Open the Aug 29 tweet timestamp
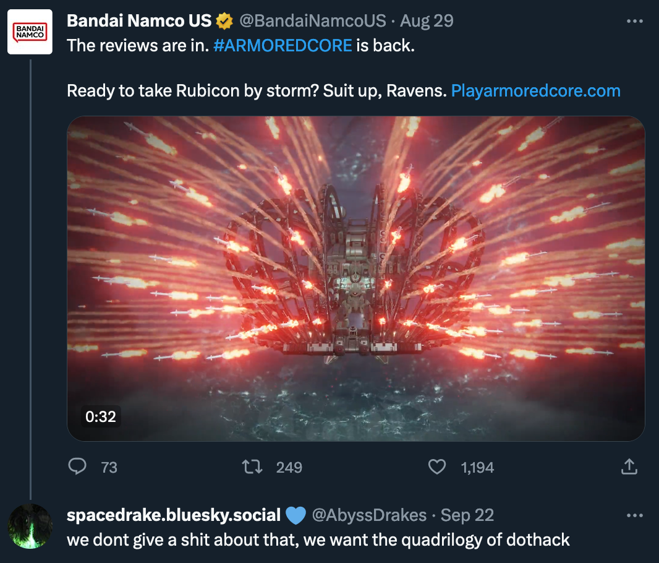 427,21
